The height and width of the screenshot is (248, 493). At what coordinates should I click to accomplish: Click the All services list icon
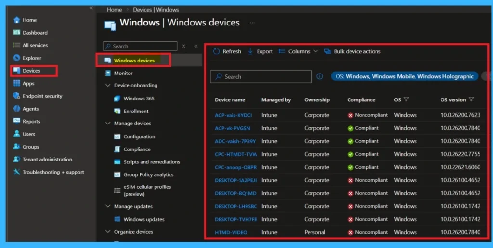pyautogui.click(x=17, y=45)
